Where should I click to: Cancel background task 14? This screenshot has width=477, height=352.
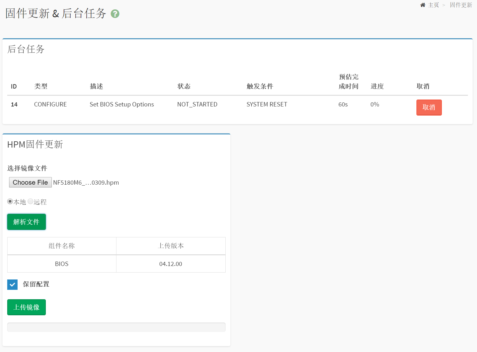429,107
